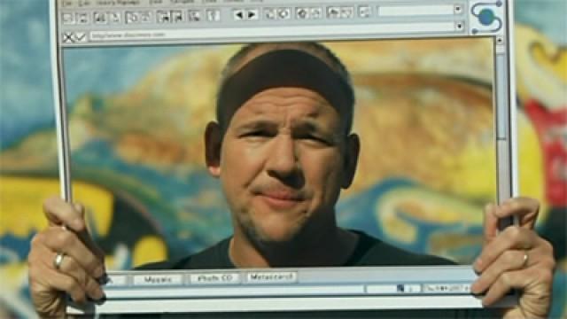Click the first icon in the toolbar row
The width and height of the screenshot is (567, 319).
[68, 17]
